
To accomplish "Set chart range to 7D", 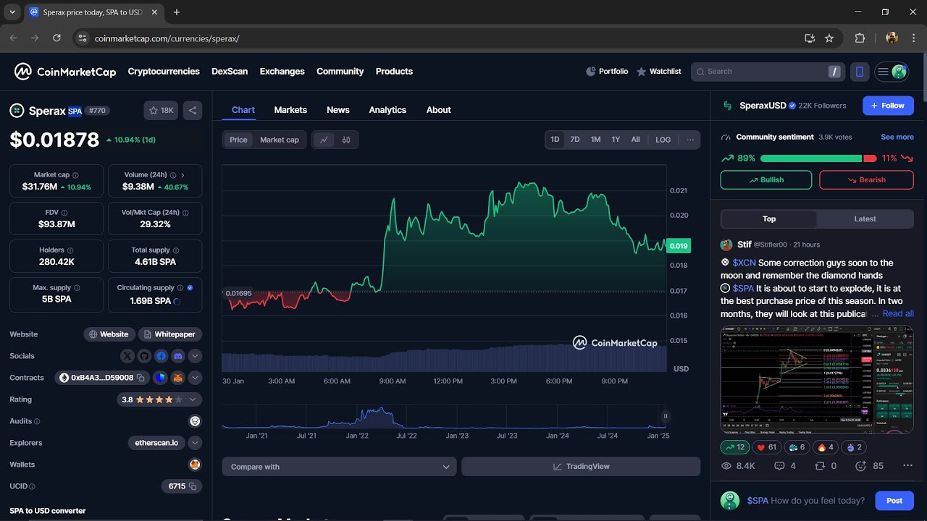I will (575, 140).
